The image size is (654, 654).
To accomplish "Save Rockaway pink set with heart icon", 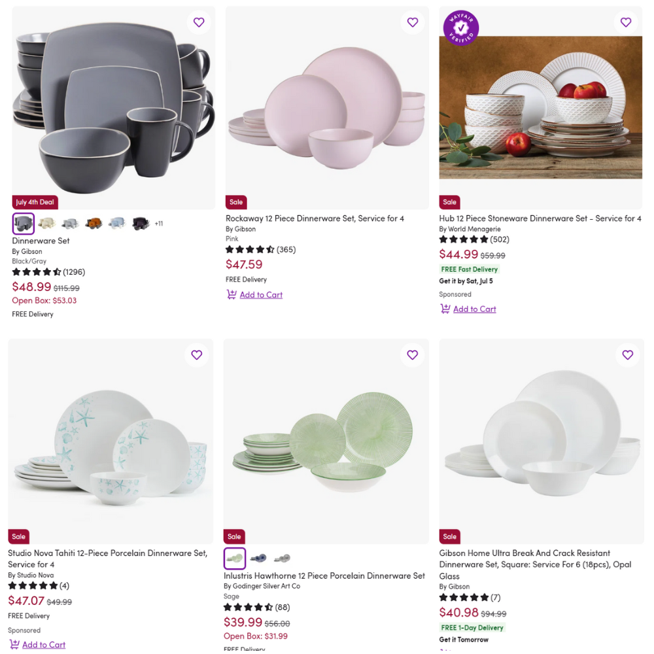I will point(413,22).
